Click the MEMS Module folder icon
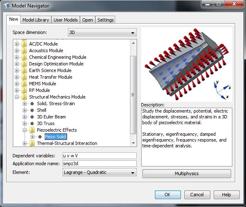 click(24, 84)
